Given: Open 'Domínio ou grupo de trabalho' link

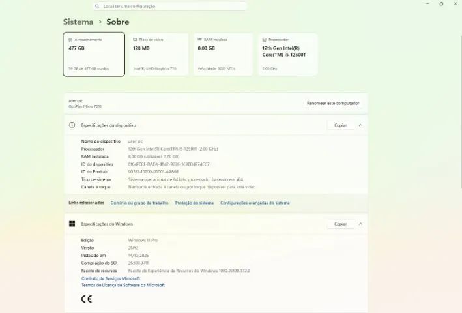Looking at the screenshot, I should (x=139, y=203).
